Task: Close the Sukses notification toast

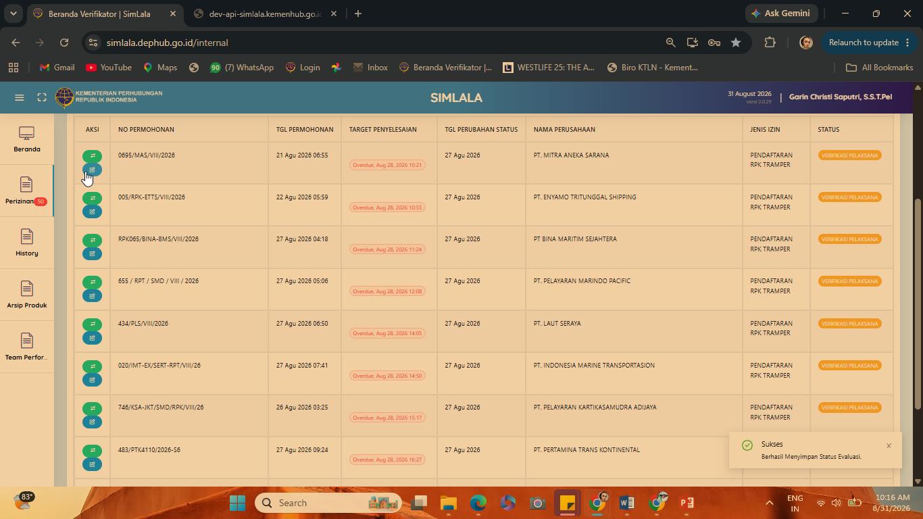Action: pos(889,445)
